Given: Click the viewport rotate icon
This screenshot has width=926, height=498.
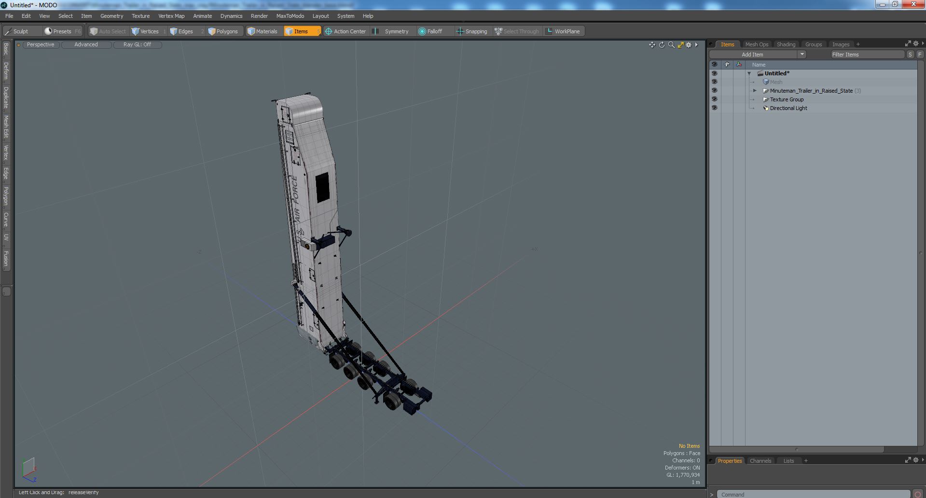Looking at the screenshot, I should coord(662,45).
